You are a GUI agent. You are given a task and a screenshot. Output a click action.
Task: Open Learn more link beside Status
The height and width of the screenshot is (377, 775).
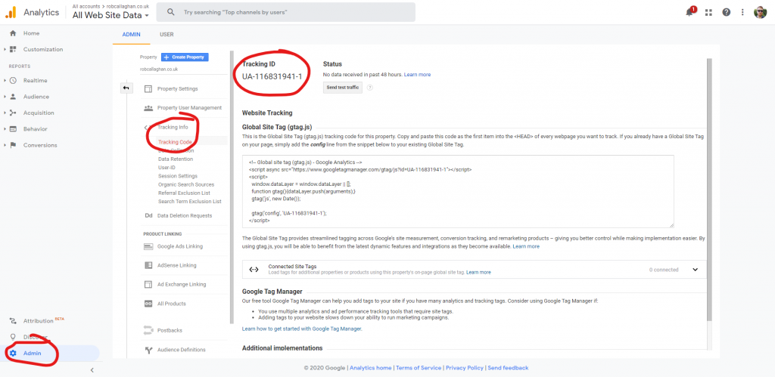[417, 75]
